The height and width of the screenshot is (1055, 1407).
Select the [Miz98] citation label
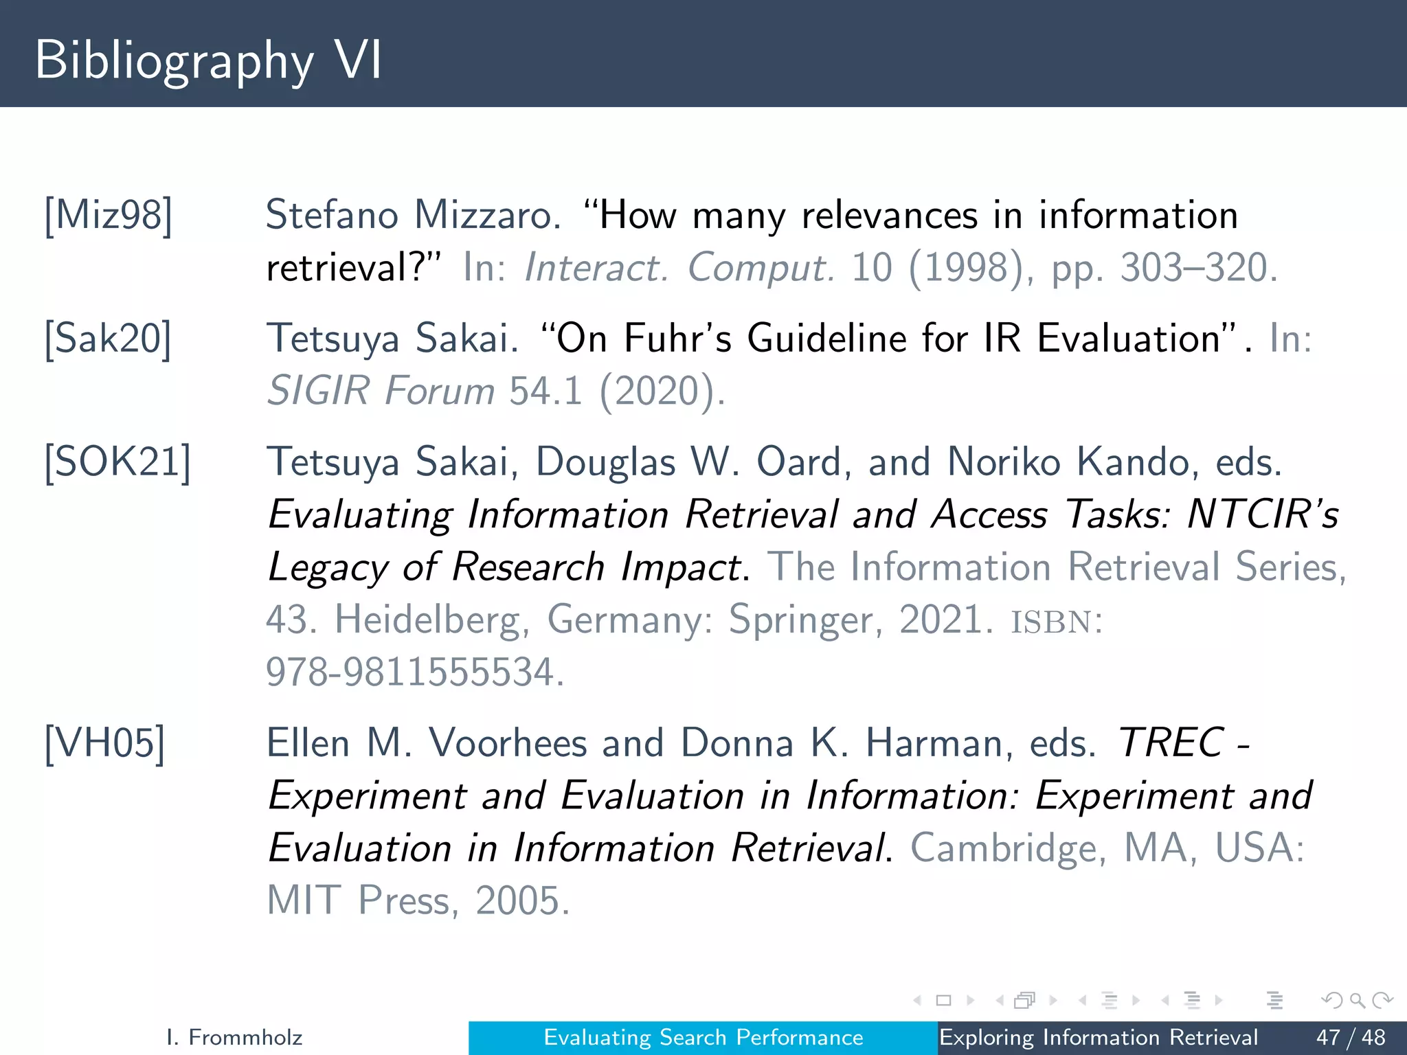[109, 216]
